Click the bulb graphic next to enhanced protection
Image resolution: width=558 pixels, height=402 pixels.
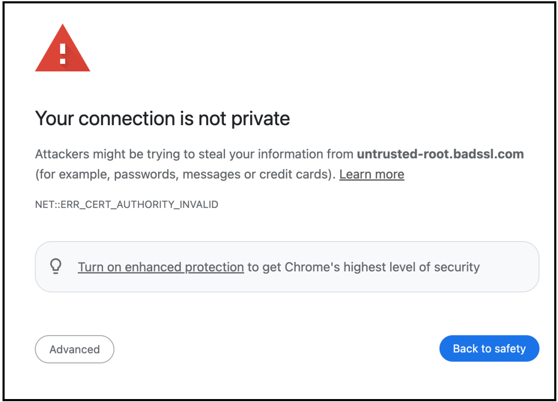coord(56,267)
